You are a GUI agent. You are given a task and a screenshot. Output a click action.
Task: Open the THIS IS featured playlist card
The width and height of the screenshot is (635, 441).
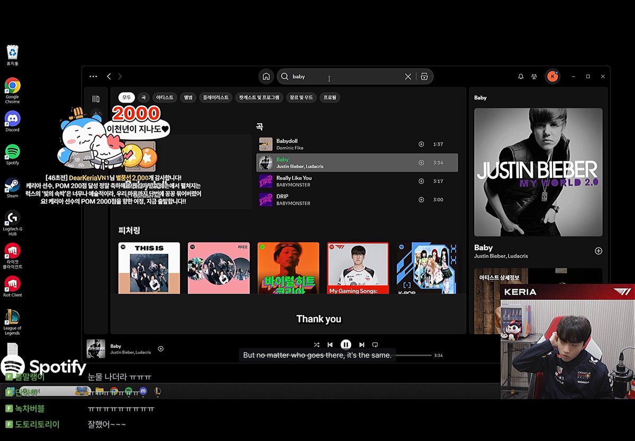coord(149,268)
